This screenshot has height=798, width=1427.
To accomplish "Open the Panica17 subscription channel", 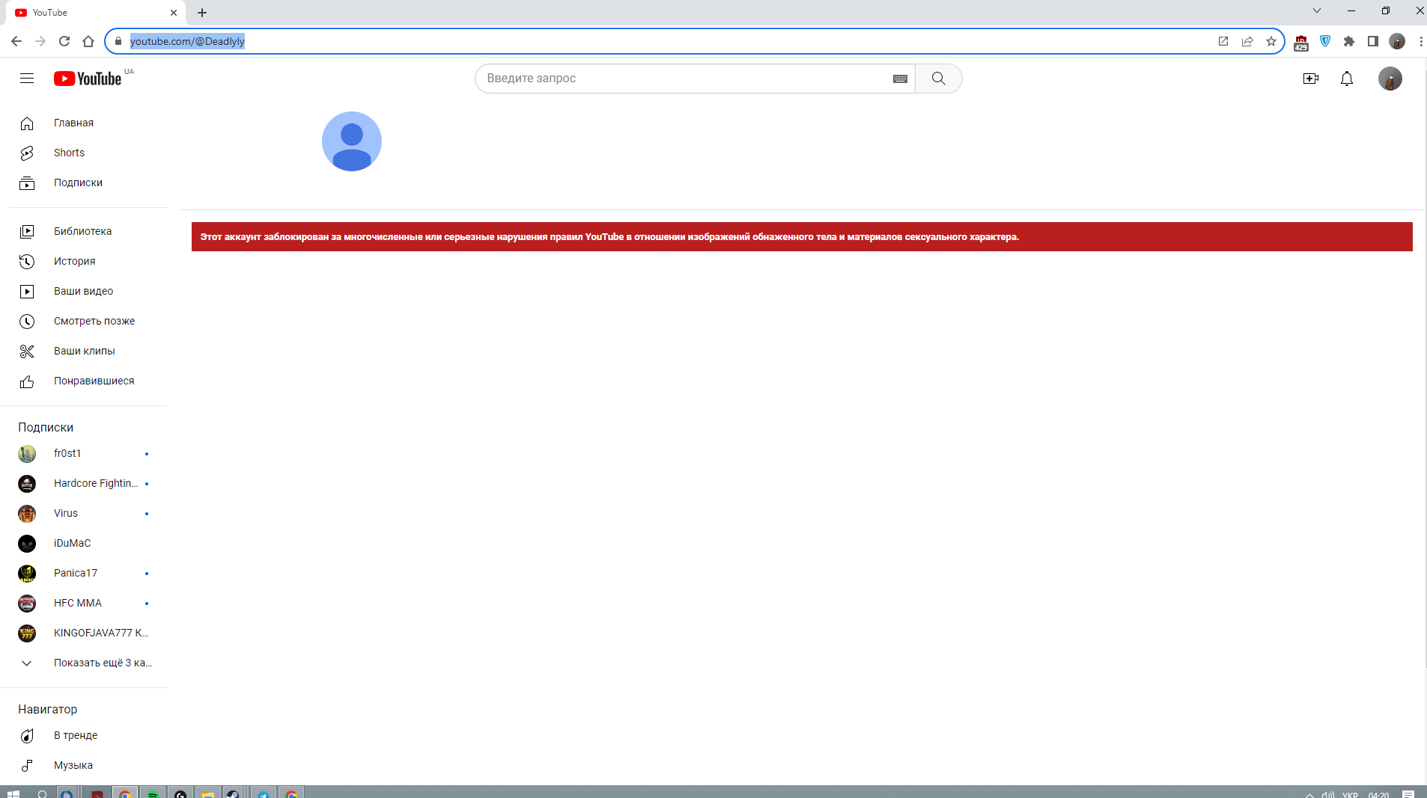I will click(x=84, y=573).
